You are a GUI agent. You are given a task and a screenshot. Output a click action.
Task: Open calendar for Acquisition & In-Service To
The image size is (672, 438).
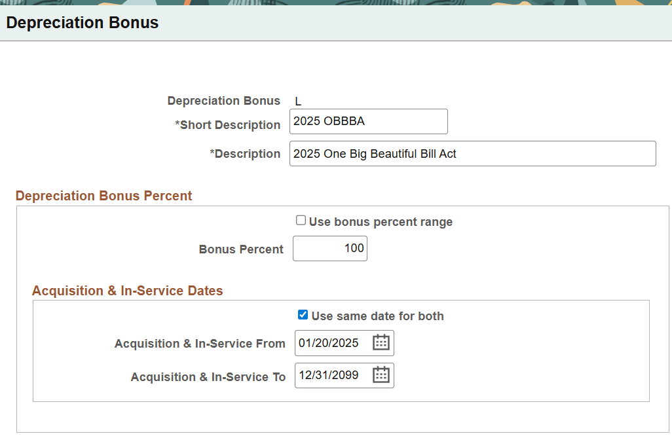(381, 375)
